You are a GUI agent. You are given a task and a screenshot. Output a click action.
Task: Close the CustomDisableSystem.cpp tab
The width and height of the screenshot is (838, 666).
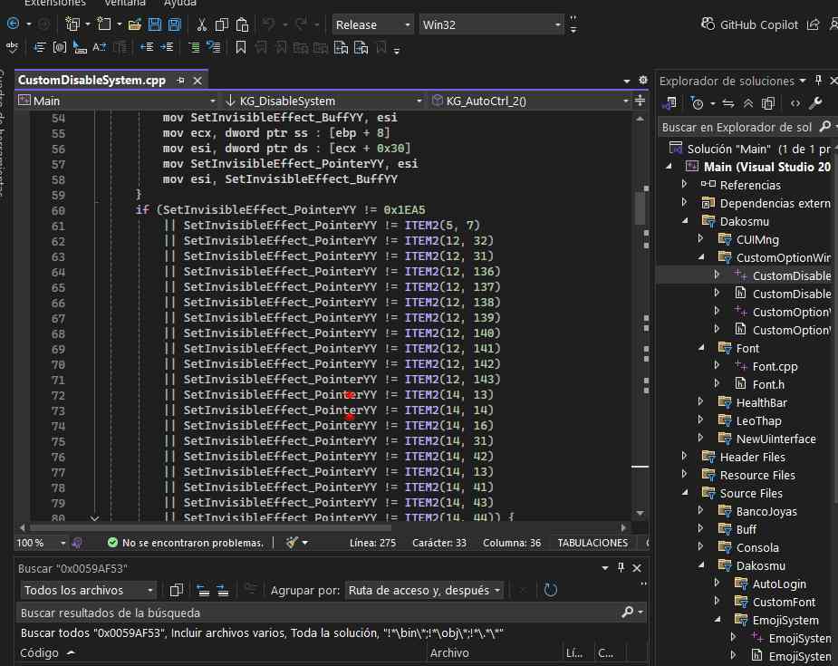pos(197,80)
